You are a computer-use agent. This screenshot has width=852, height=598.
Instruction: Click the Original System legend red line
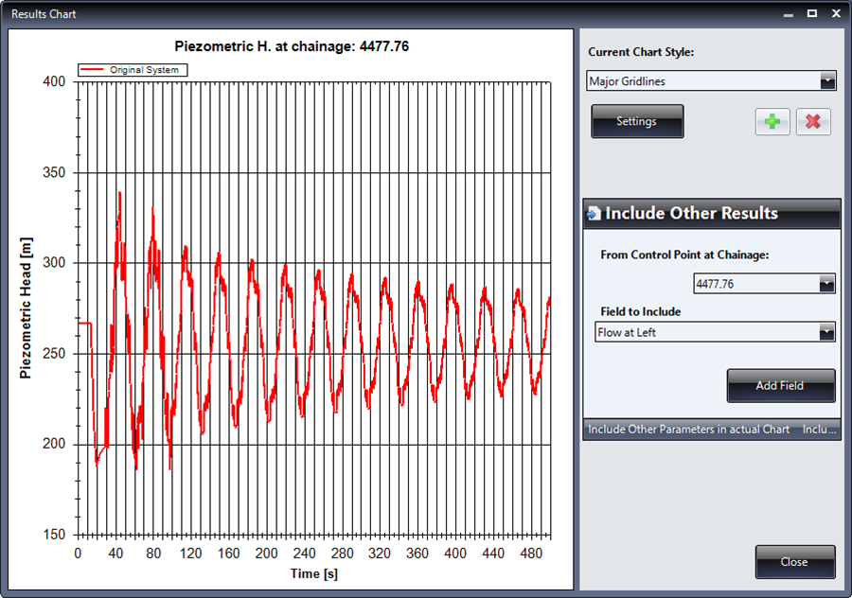click(93, 70)
